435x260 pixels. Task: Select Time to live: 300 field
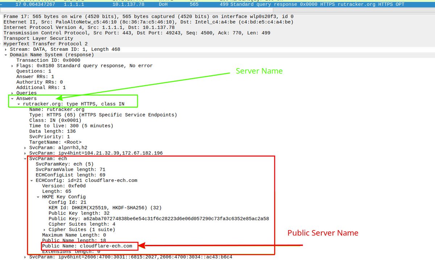click(x=71, y=126)
